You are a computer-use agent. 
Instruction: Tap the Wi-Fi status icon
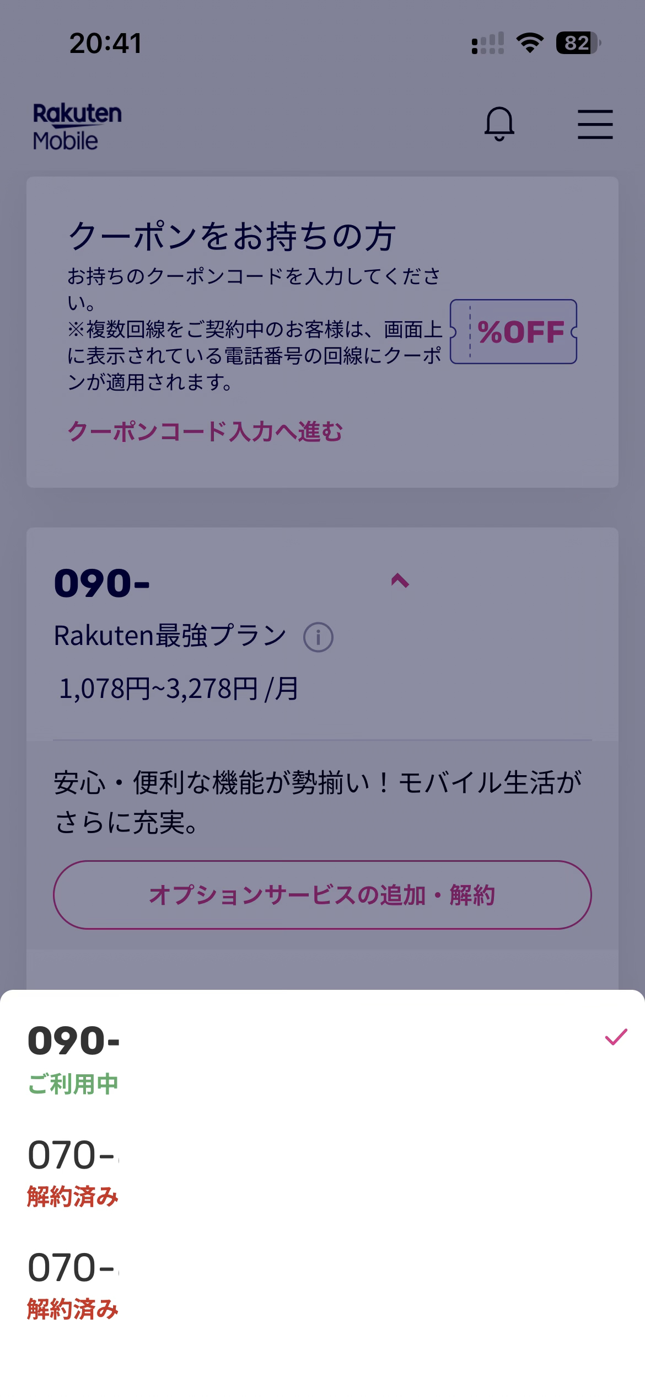(530, 43)
